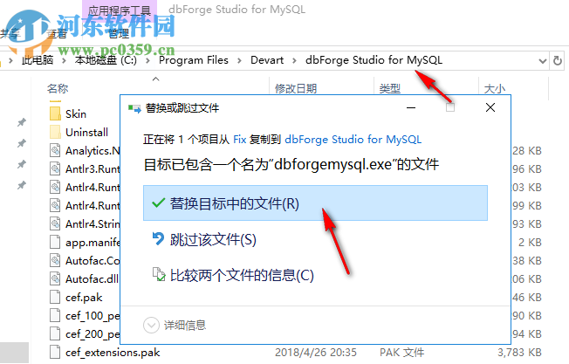Click the blue undo arrow icon beside Skip

tap(158, 239)
